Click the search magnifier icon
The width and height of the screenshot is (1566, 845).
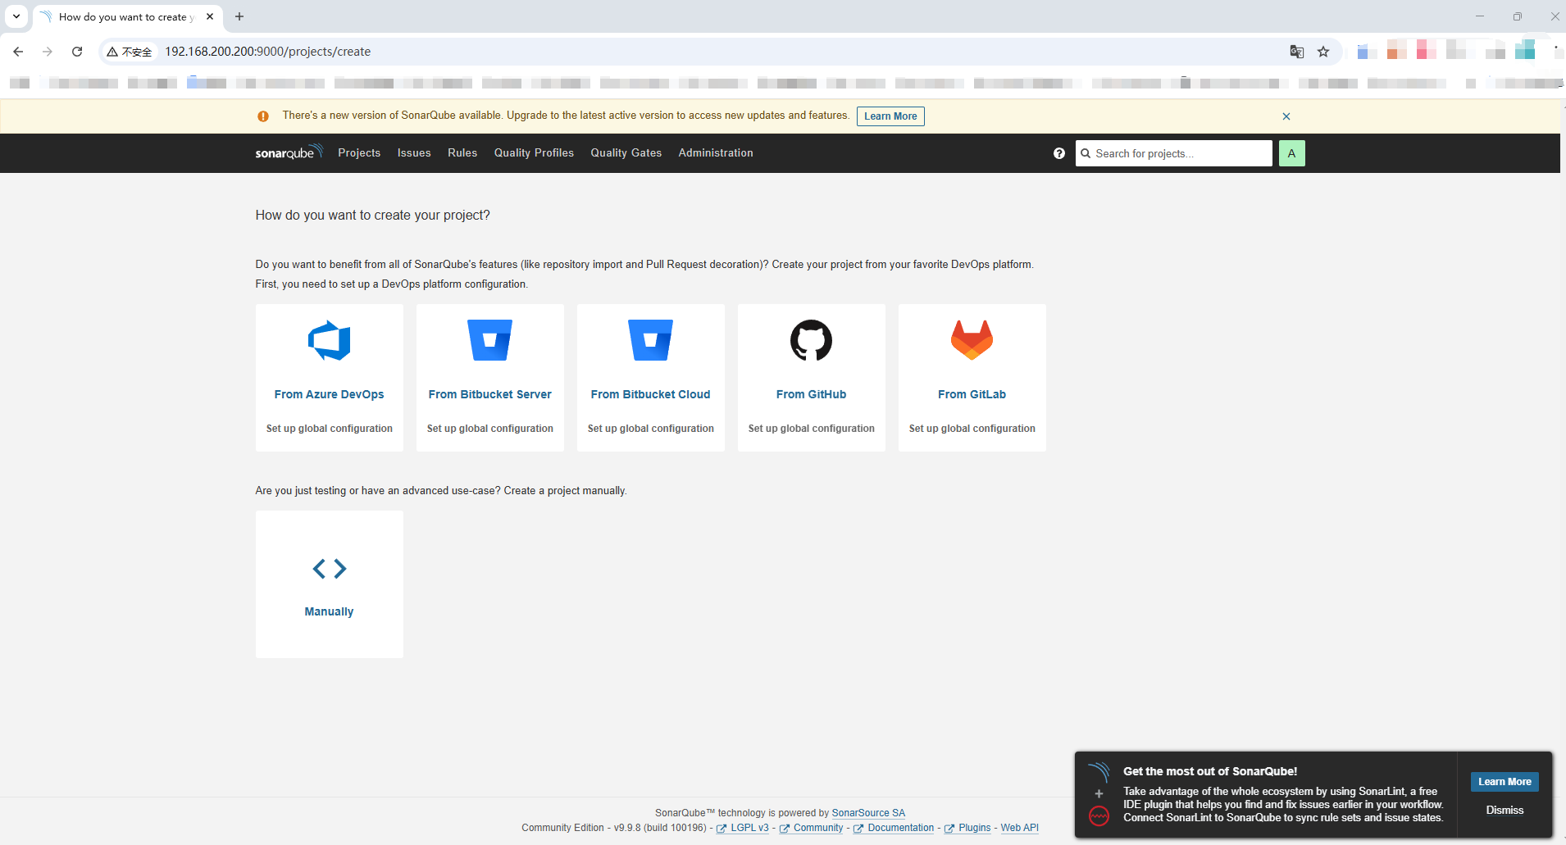tap(1086, 153)
